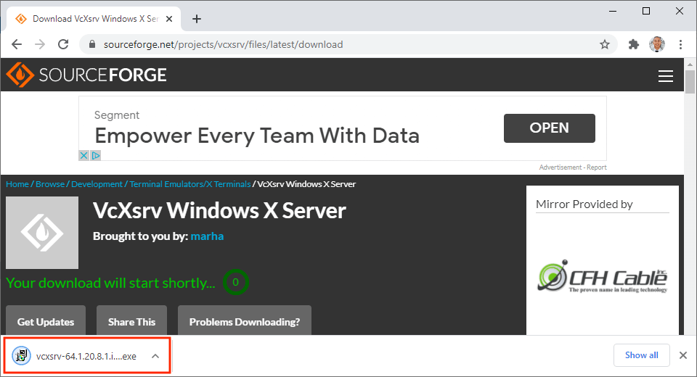Maximize the Chrome window
The width and height of the screenshot is (697, 377).
coord(646,11)
